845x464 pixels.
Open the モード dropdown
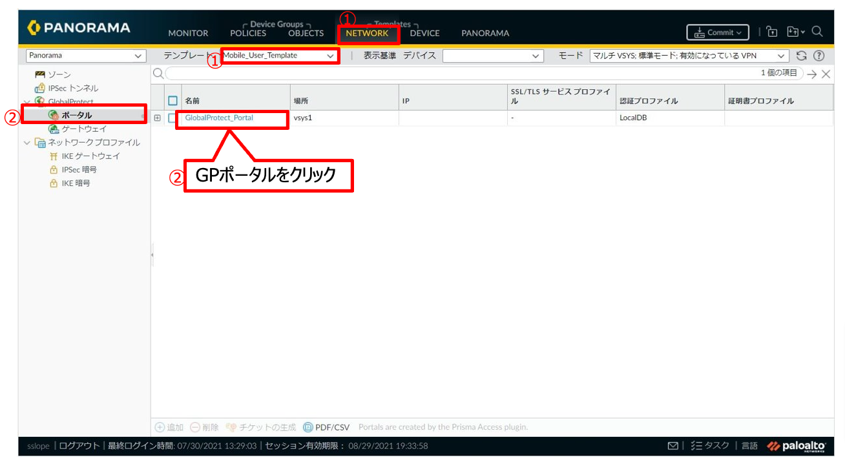pos(689,56)
